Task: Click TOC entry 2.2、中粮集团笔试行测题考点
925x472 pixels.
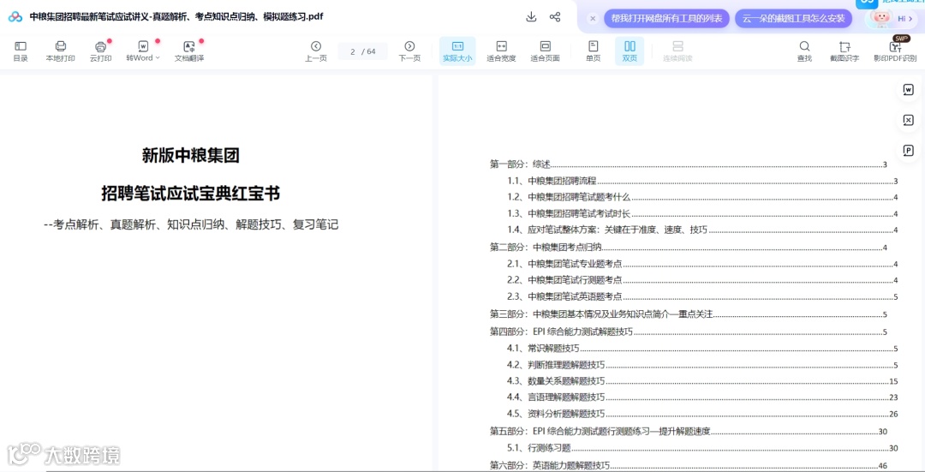Action: (x=702, y=280)
